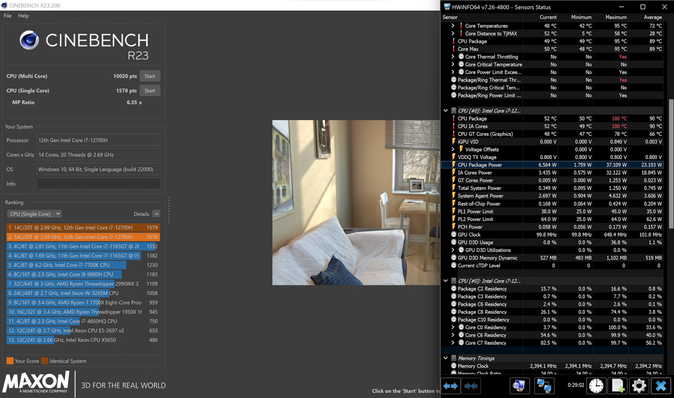Click round icon beside Package C2 Residency

[453, 288]
